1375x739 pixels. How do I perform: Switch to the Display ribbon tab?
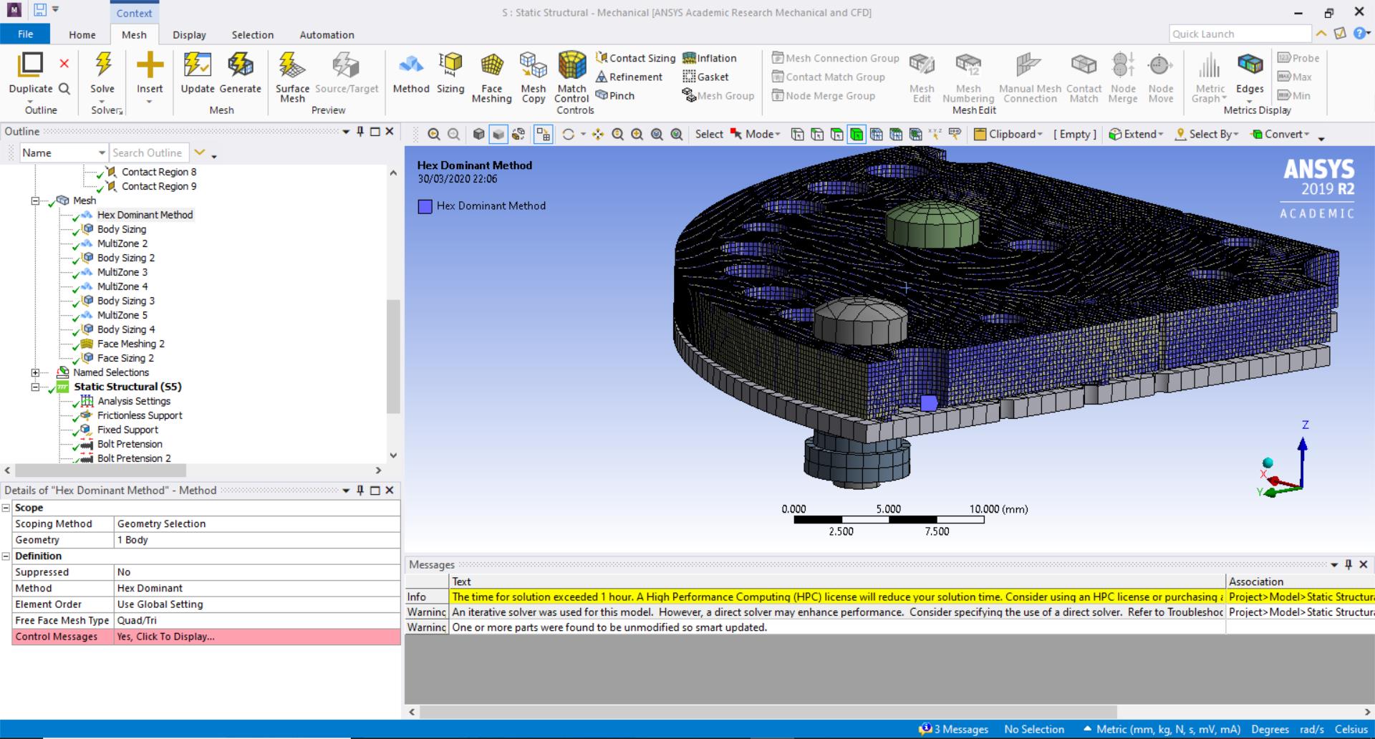[189, 34]
